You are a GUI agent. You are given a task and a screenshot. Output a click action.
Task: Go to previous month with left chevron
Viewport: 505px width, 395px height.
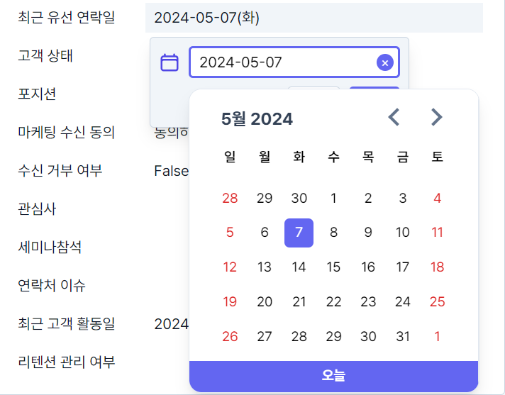pyautogui.click(x=394, y=117)
